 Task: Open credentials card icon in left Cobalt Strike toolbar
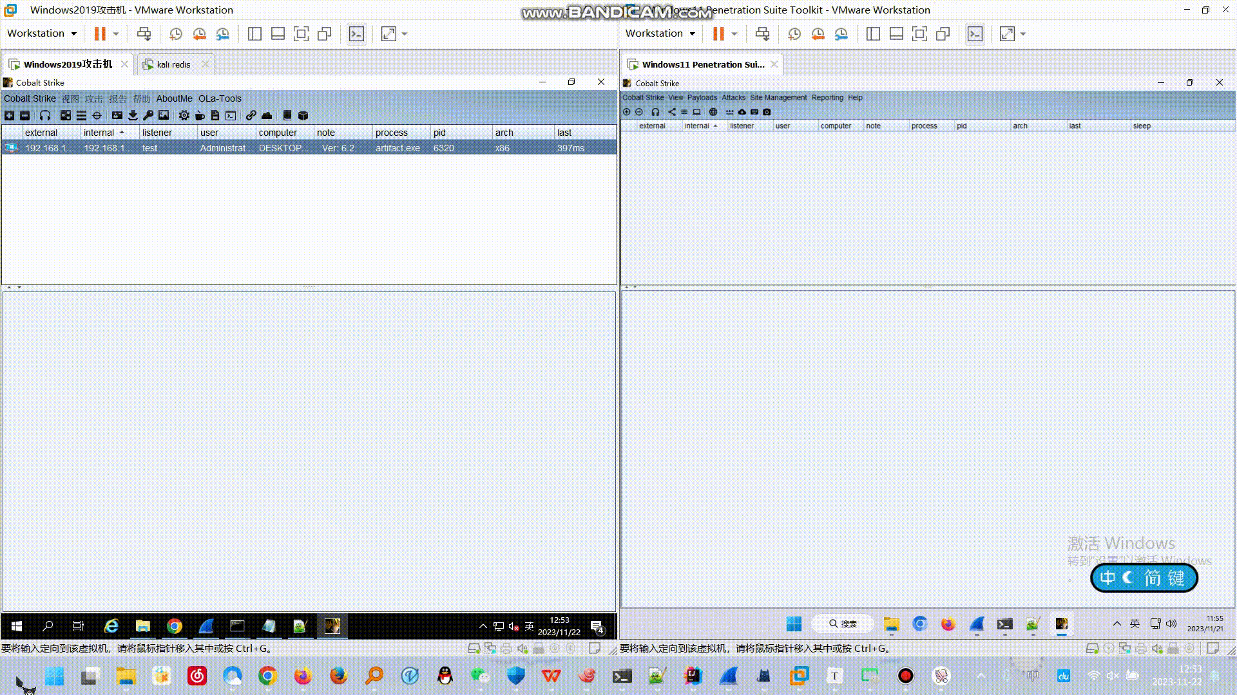(117, 116)
